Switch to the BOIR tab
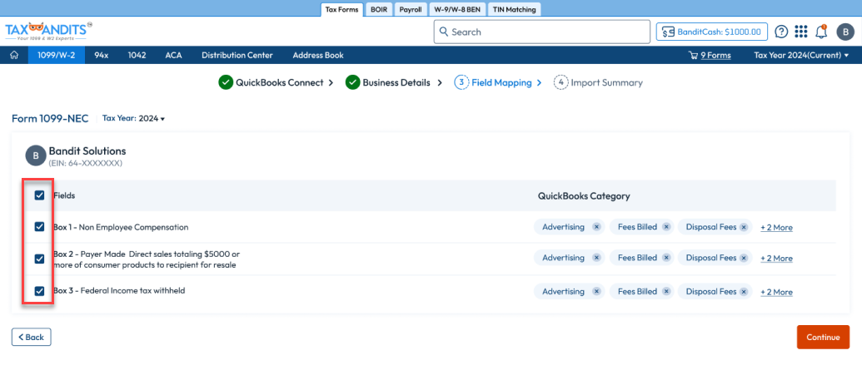The height and width of the screenshot is (375, 862). point(379,9)
